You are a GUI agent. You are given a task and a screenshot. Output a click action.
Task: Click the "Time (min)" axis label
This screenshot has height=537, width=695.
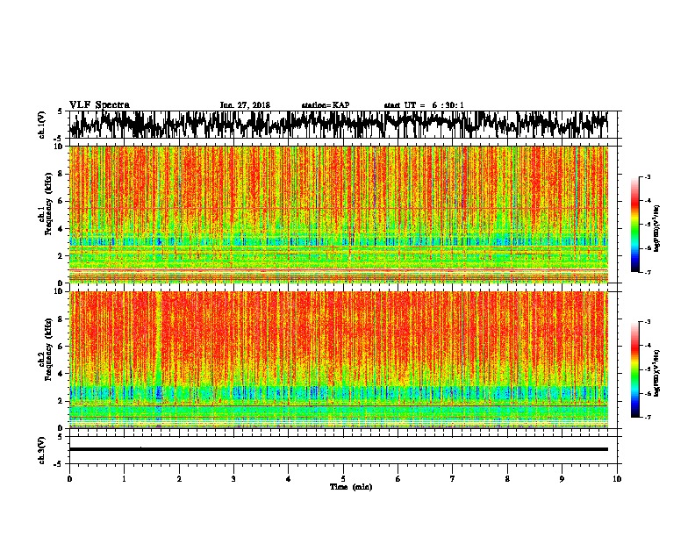351,487
